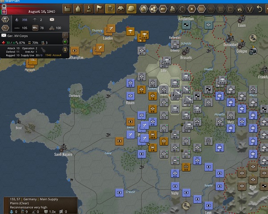Viewport: 268px width, 214px height.
Task: Toggle the V victory overlay button
Action: coord(250,9)
